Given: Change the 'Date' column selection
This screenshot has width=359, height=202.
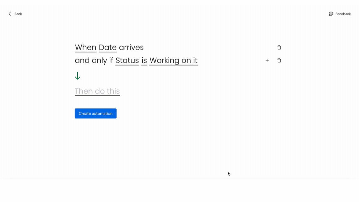Looking at the screenshot, I should pos(108,47).
